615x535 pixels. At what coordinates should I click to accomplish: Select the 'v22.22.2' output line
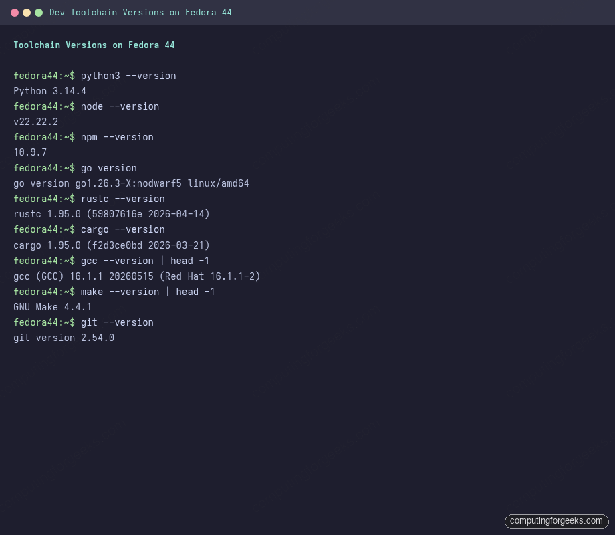point(35,122)
